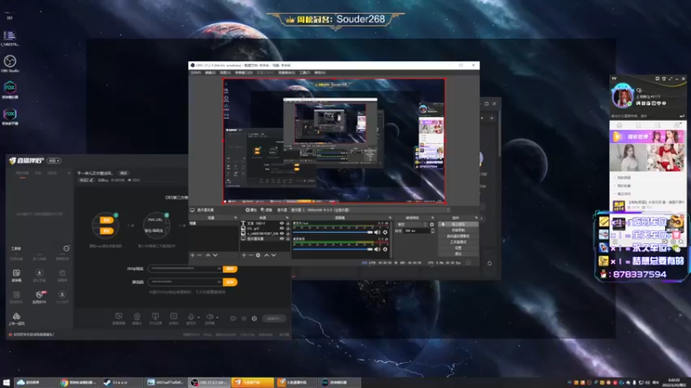Mute the second mixer channel speaker icon
Viewport: 691px width, 388px height.
point(377,249)
